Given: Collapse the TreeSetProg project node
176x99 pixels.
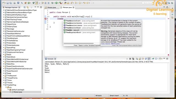Looking at the screenshot, I should pos(4,85).
